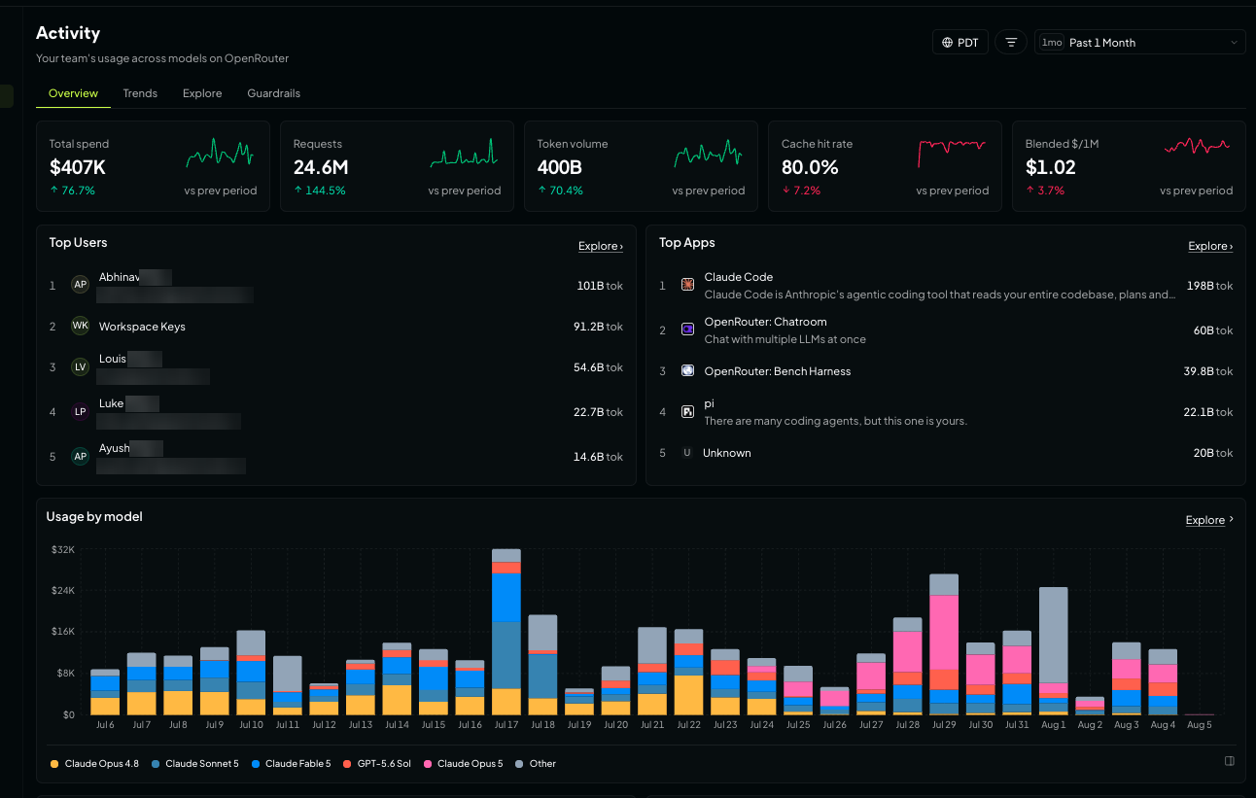
Task: Switch to the Explore tab
Action: 202,93
